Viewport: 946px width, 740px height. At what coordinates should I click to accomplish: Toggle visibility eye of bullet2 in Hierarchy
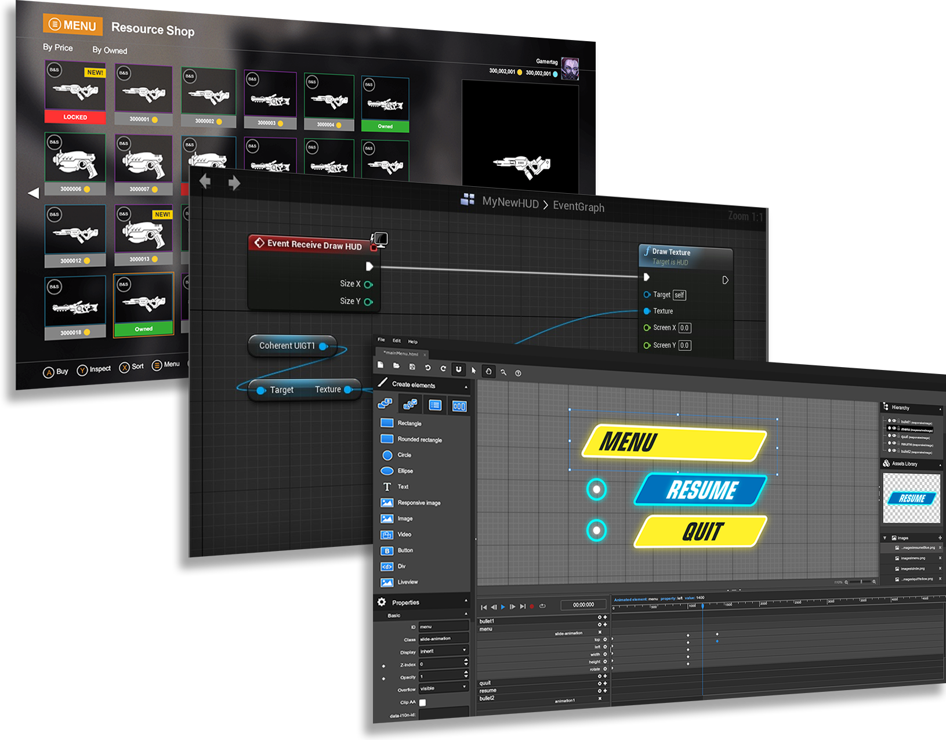tap(893, 451)
